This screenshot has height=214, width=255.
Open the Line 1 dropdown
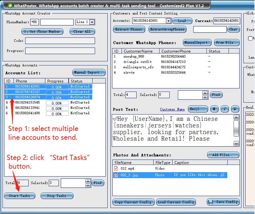pos(92,22)
